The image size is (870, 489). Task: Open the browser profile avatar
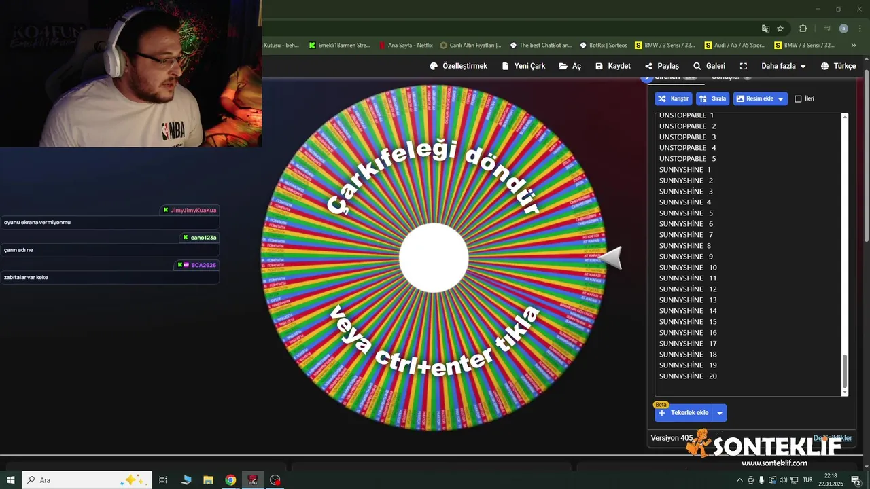pyautogui.click(x=843, y=29)
